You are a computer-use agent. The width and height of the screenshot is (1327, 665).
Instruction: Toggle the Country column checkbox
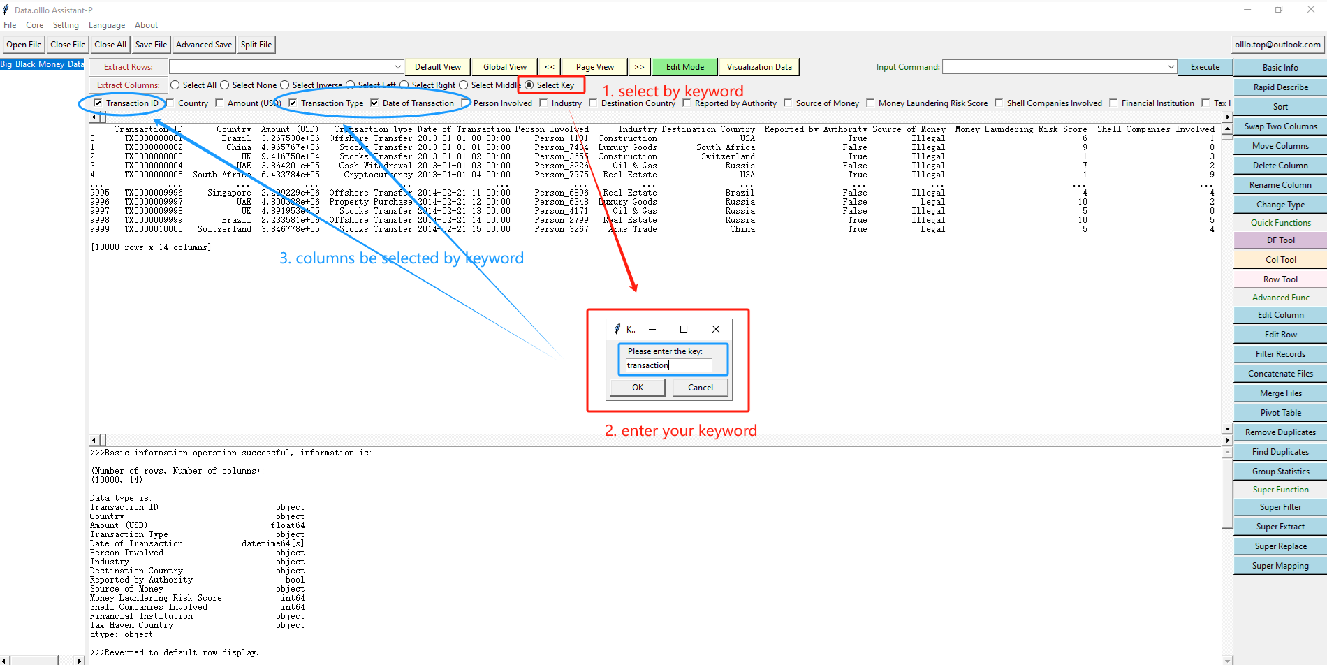point(170,103)
